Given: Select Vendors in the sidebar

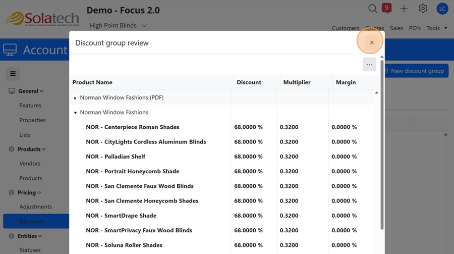Looking at the screenshot, I should coord(30,164).
